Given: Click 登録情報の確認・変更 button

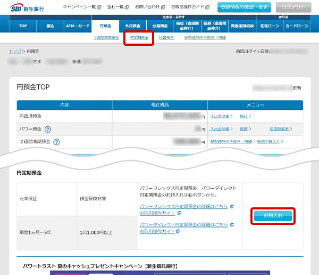Looking at the screenshot, I should pyautogui.click(x=244, y=7).
